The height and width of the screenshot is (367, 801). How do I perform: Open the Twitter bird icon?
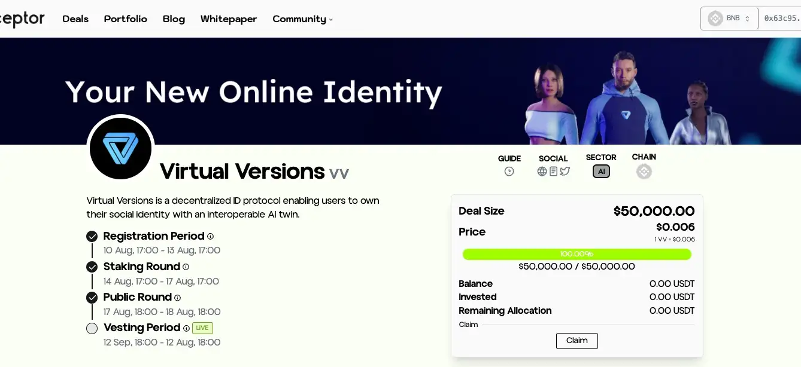(565, 172)
